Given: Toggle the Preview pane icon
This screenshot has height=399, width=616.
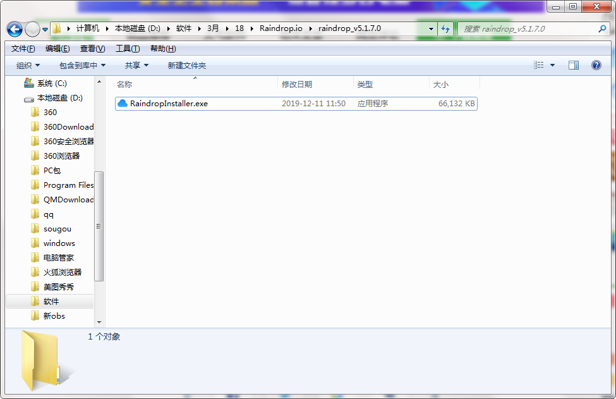Looking at the screenshot, I should (x=575, y=65).
